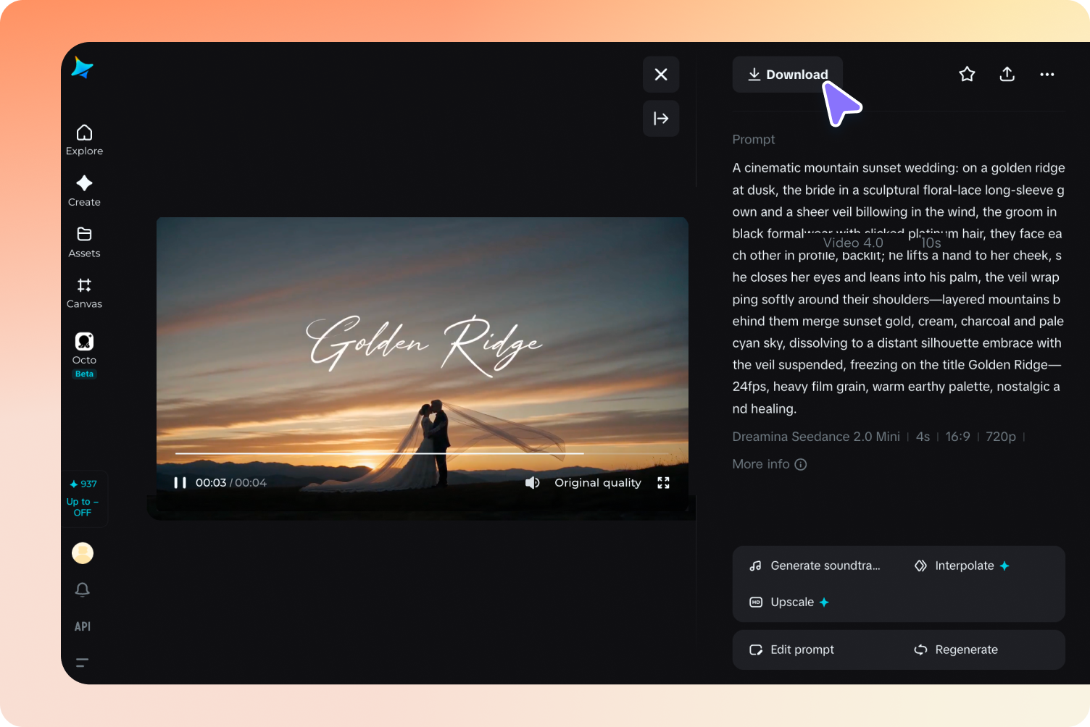Add video to favorites star
This screenshot has width=1090, height=727.
[x=967, y=74]
